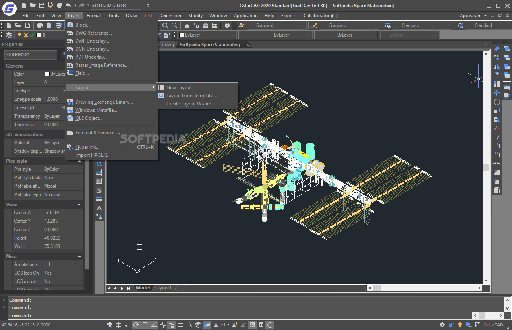Viewport: 512px width, 330px height.
Task: Click the Color ByLayer swatch in Properties
Action: tap(47, 74)
